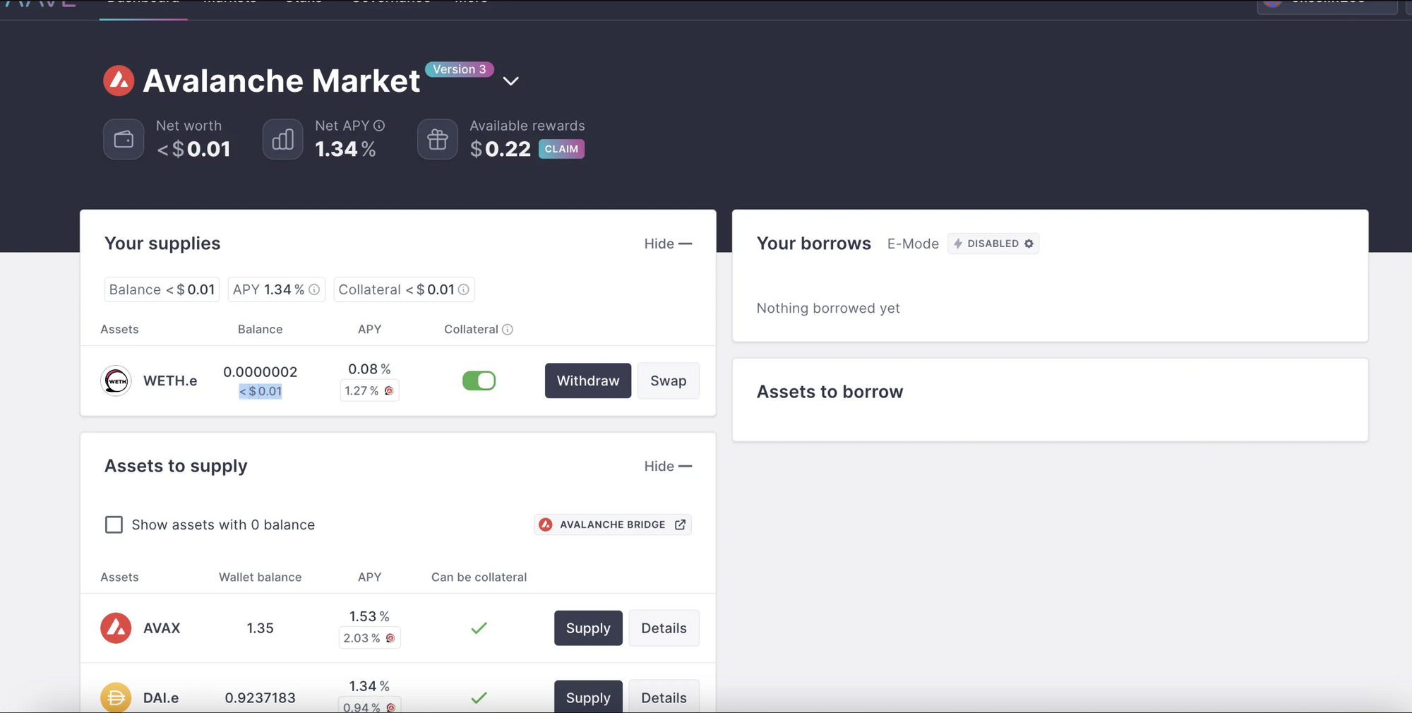Click the 0.0000002 WETH.e balance
The height and width of the screenshot is (713, 1412).
[261, 372]
